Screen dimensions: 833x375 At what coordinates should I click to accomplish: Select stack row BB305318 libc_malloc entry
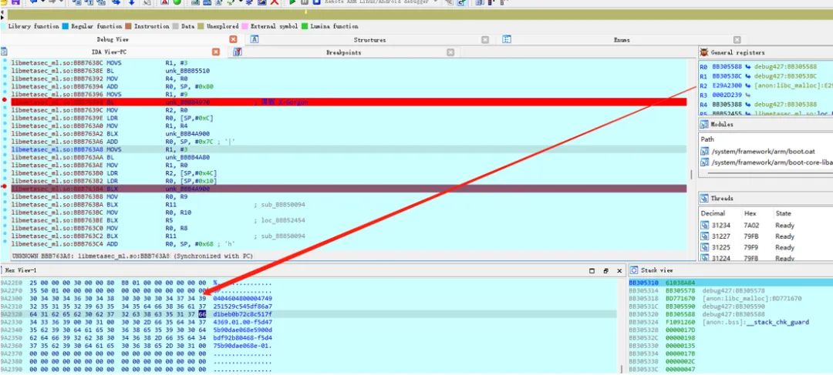coord(730,299)
